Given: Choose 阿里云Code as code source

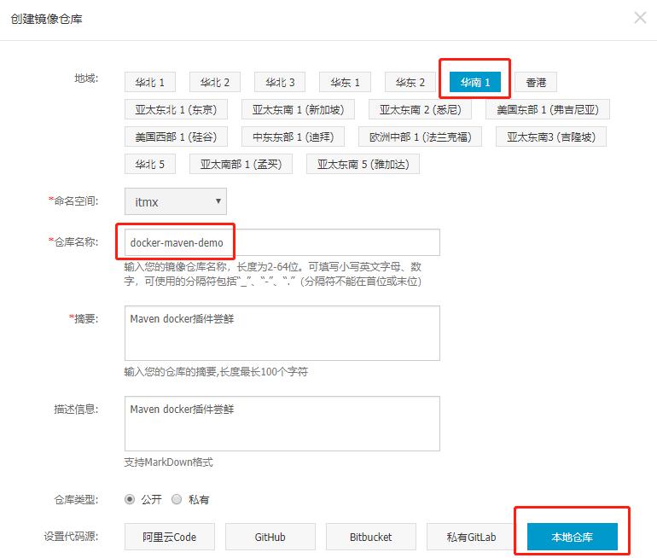Looking at the screenshot, I should click(170, 538).
